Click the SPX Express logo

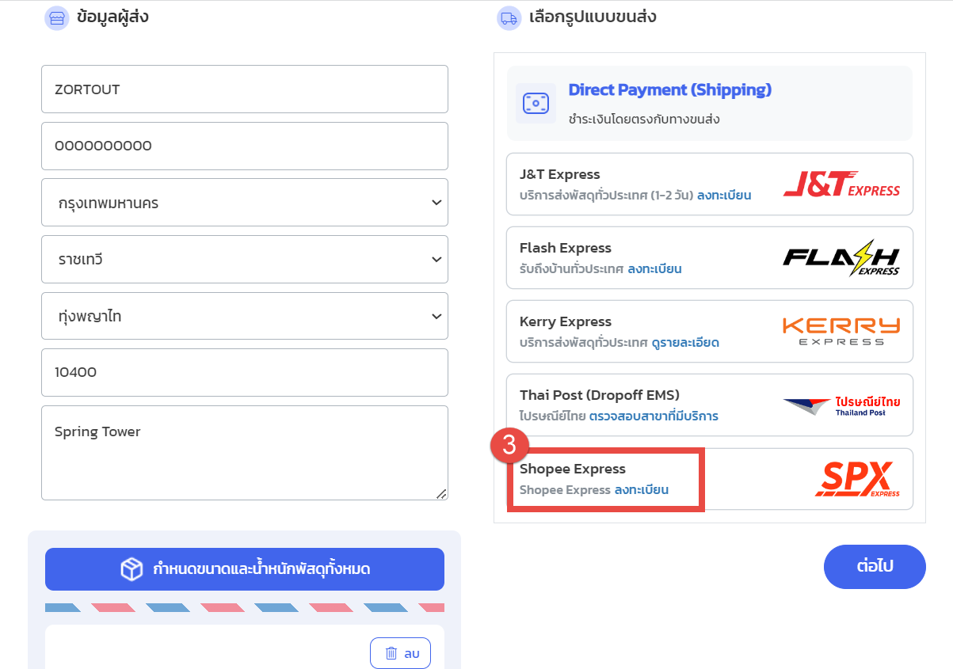tap(857, 479)
